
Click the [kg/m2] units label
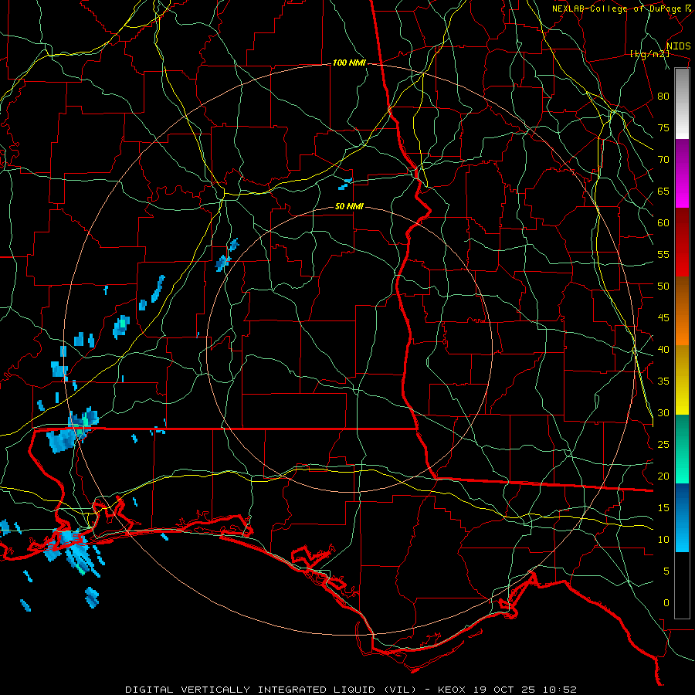coord(649,54)
